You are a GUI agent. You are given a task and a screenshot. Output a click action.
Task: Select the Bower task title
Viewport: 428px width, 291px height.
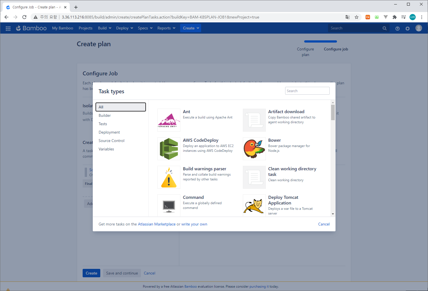pos(275,140)
